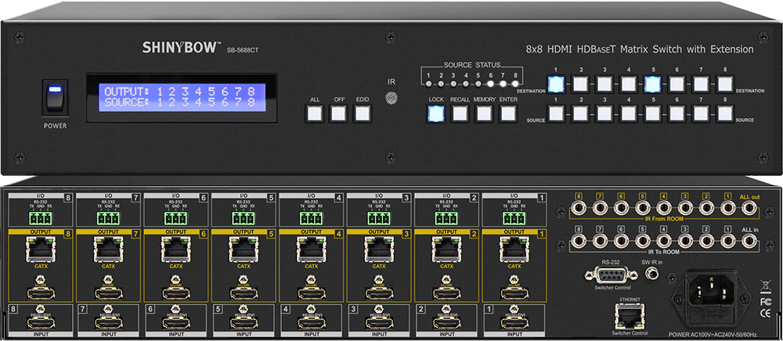Click OUTPUT 8 CATX RJ45 port
The height and width of the screenshot is (341, 783).
[41, 249]
